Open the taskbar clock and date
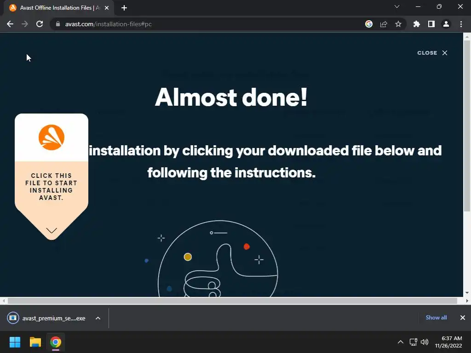The height and width of the screenshot is (353, 471). pyautogui.click(x=448, y=342)
